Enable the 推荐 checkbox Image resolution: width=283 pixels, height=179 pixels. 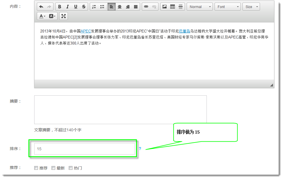pos(36,168)
